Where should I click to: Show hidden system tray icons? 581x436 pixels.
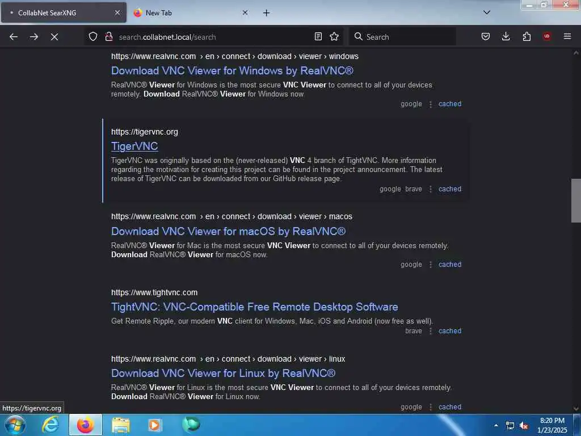click(x=496, y=425)
